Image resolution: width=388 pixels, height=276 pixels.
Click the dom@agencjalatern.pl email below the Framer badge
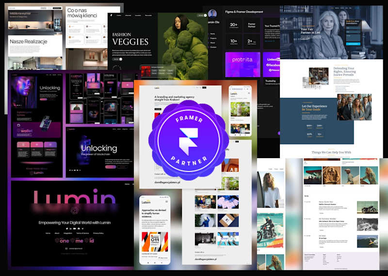[x=167, y=182]
